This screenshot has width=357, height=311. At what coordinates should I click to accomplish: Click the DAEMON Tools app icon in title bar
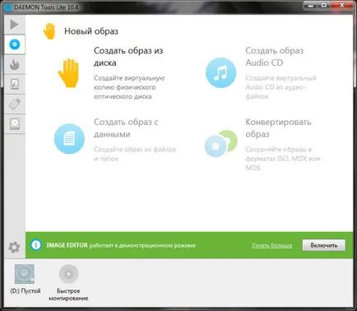pos(8,7)
